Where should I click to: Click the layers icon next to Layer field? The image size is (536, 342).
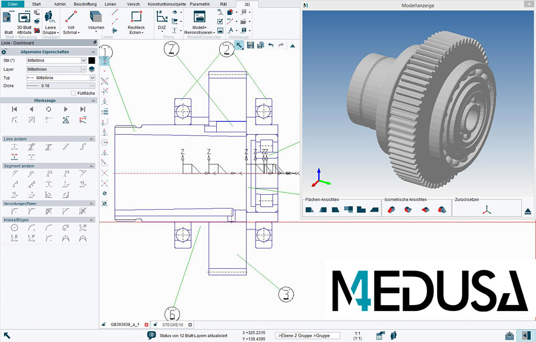click(x=92, y=69)
